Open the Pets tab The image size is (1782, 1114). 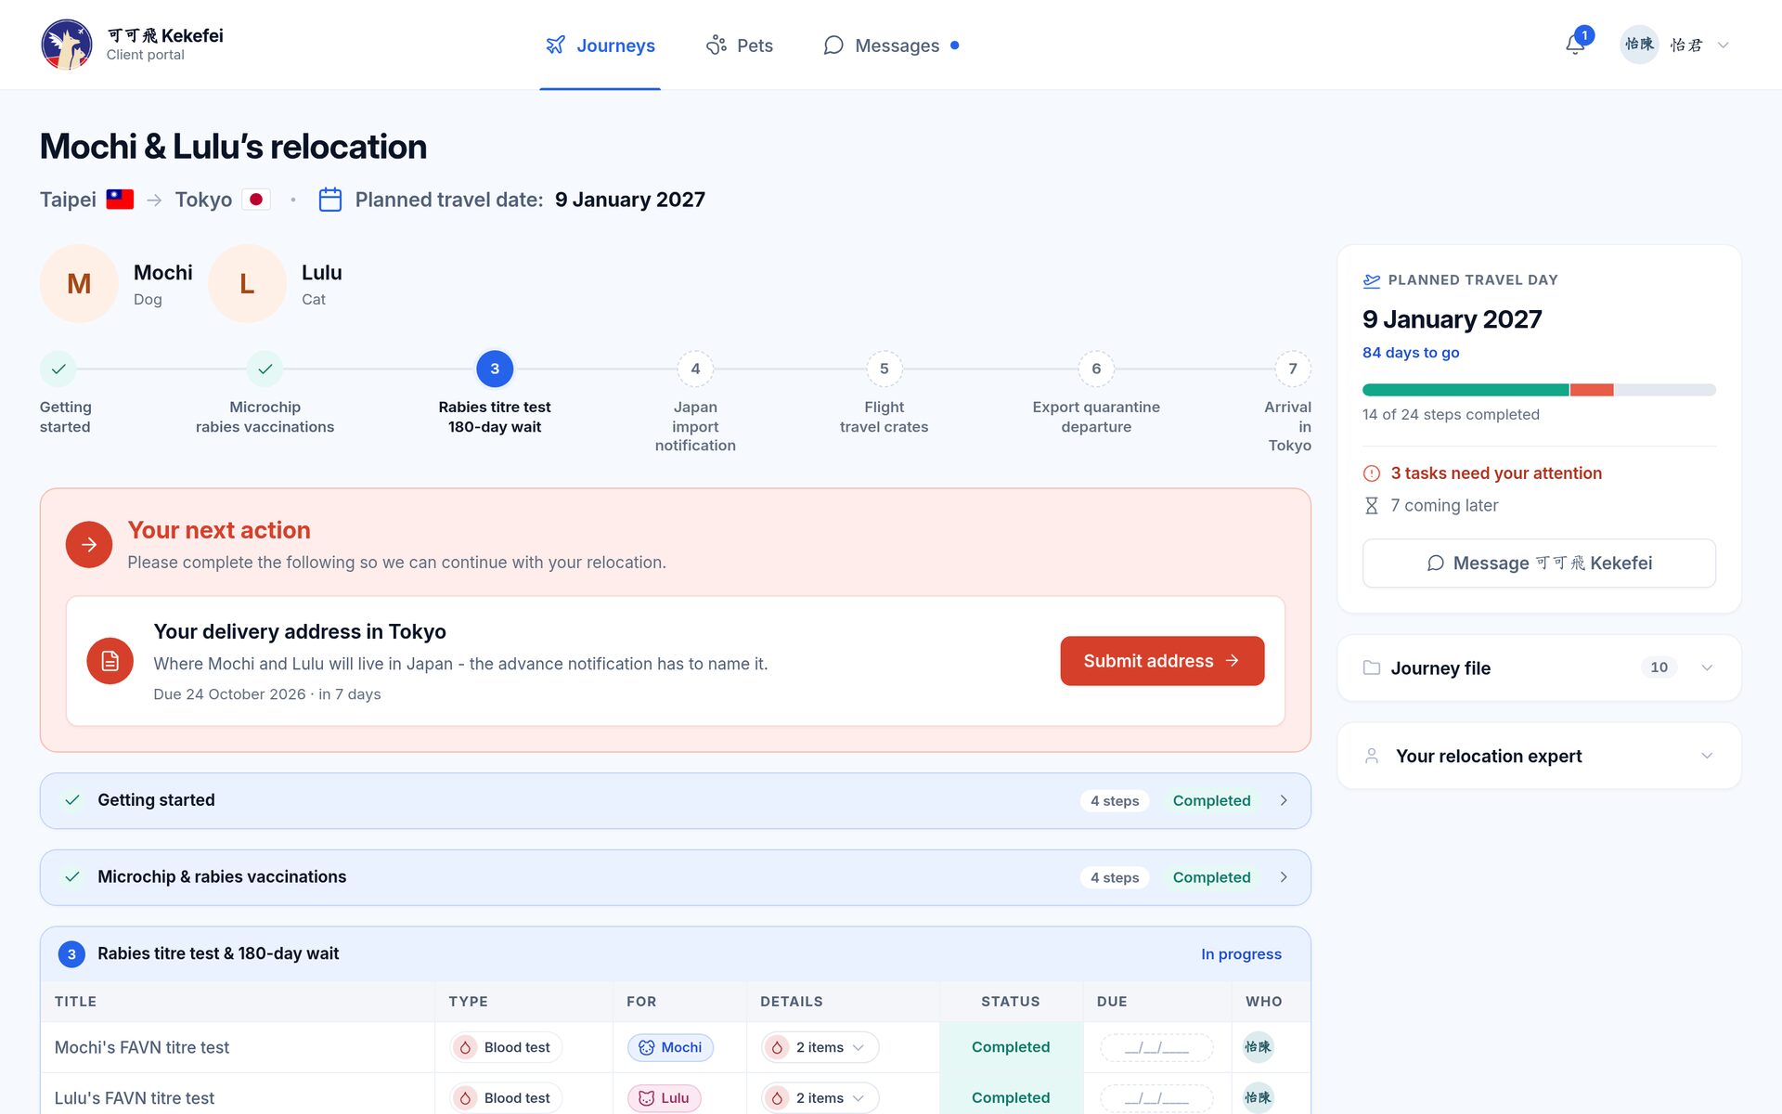pos(739,45)
